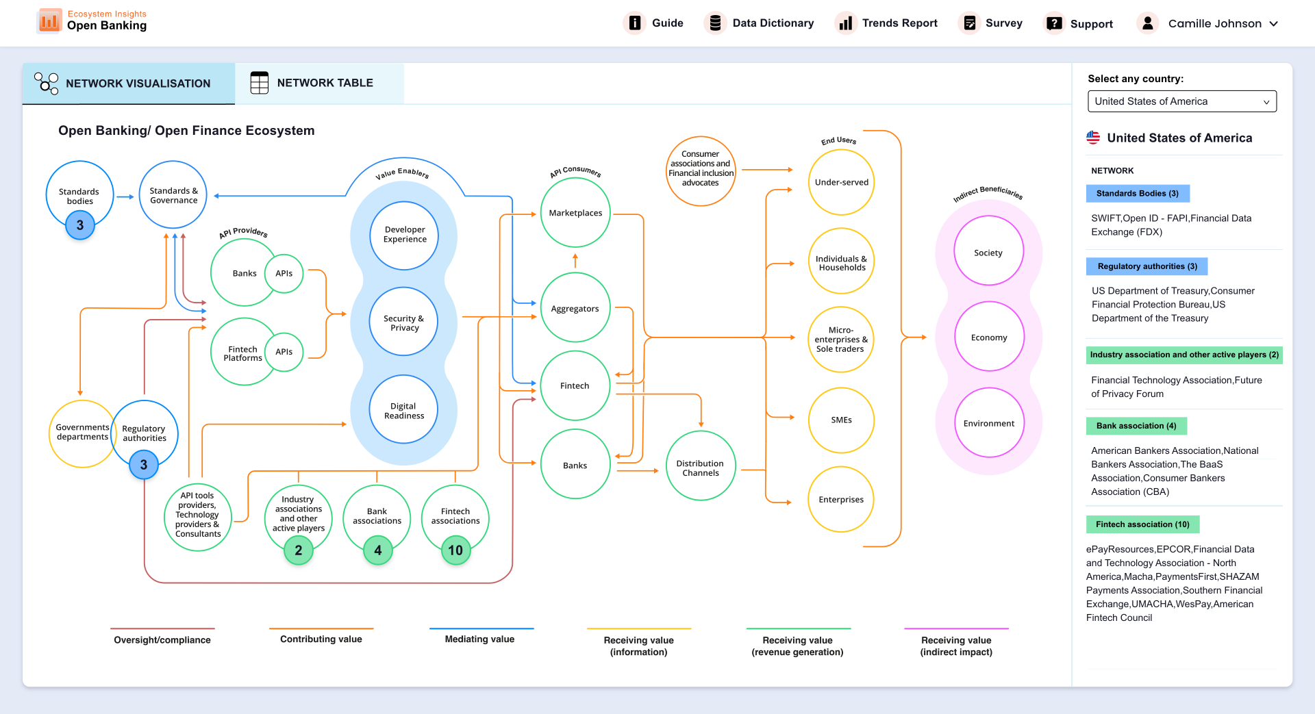This screenshot has height=714, width=1315.
Task: Click the table grid icon on Network Table tab
Action: (x=260, y=83)
